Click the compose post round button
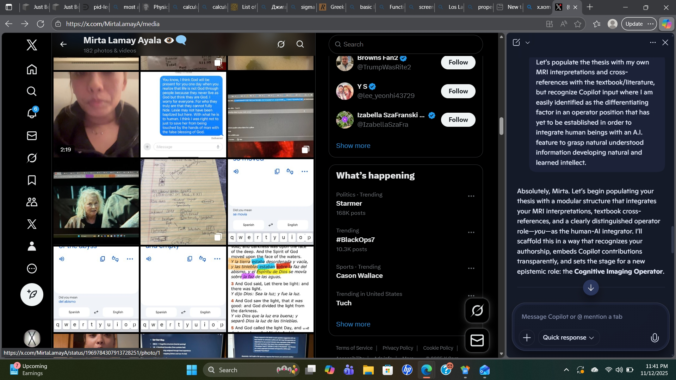The width and height of the screenshot is (676, 380). 32,294
